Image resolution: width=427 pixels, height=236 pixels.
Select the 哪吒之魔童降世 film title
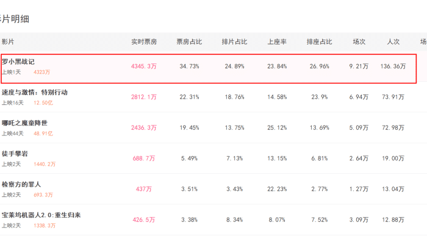coord(24,123)
